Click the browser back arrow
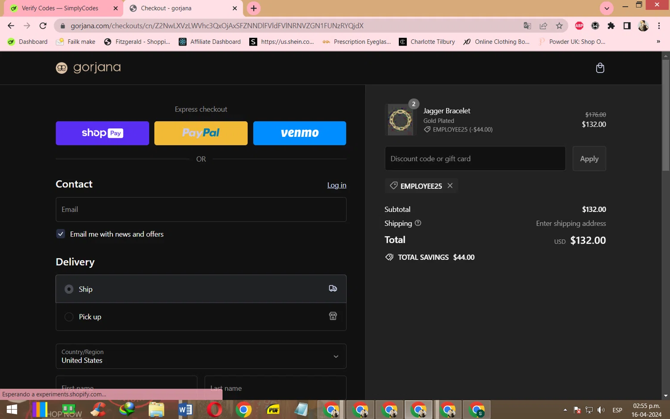The height and width of the screenshot is (419, 670). pos(11,25)
